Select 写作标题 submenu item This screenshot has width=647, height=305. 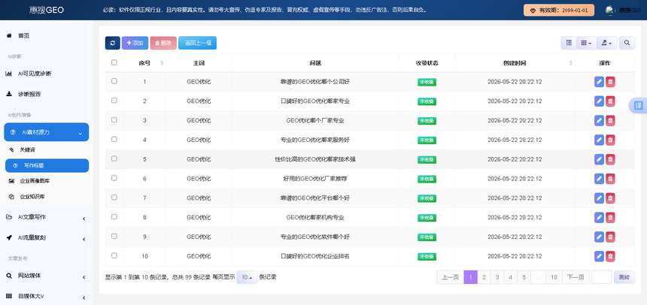pyautogui.click(x=47, y=165)
